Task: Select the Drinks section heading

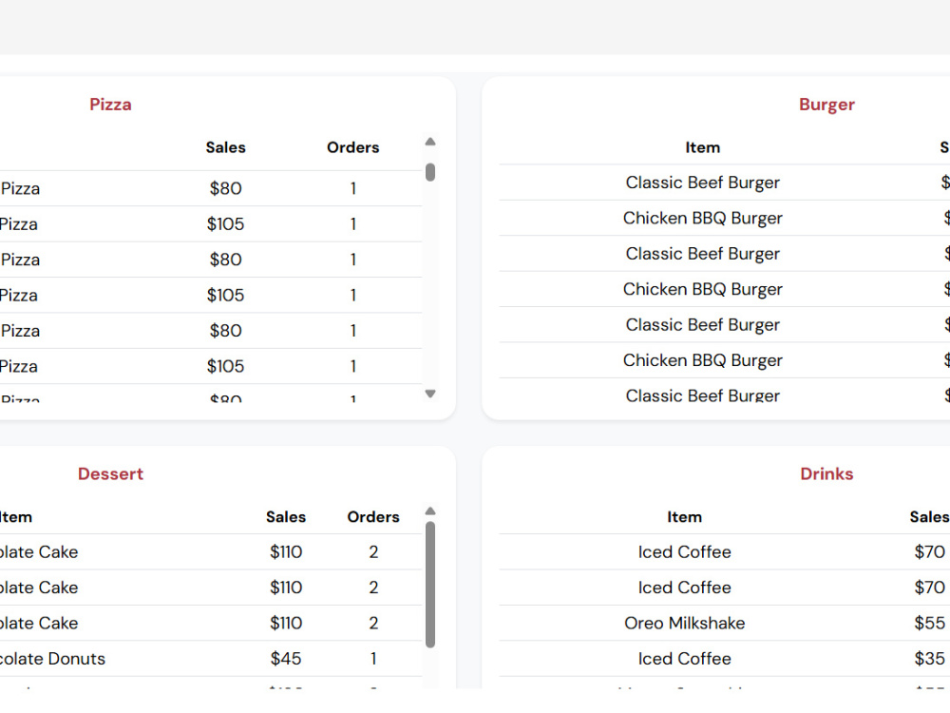Action: [826, 473]
